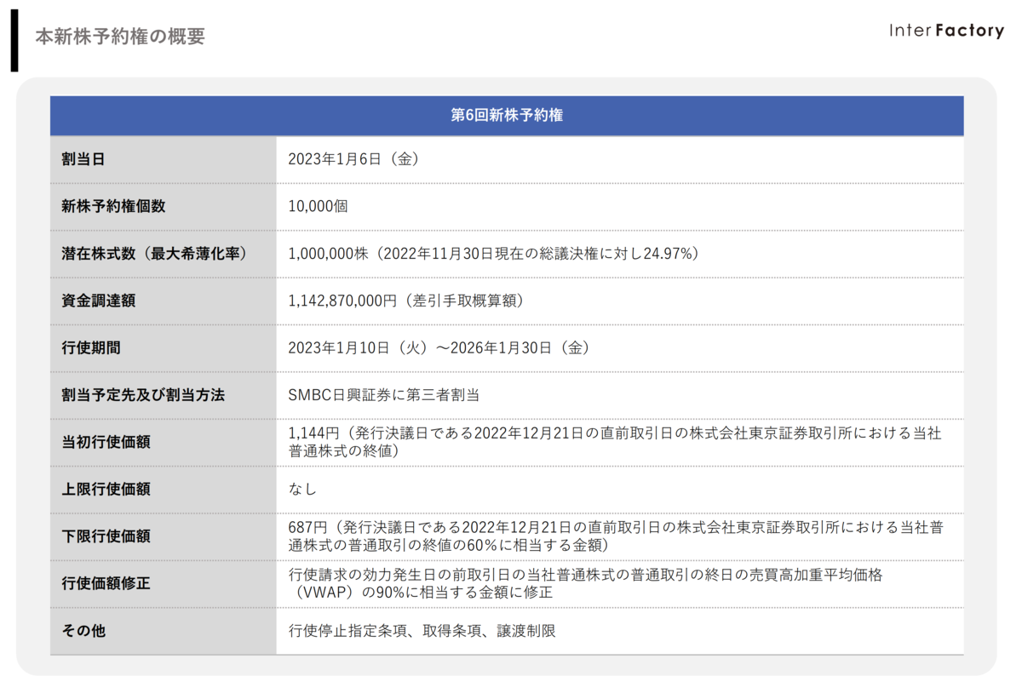Viewport: 1022px width, 682px height.
Task: Select the label 潜在株式数（最大希薄化率）
Action: click(154, 254)
